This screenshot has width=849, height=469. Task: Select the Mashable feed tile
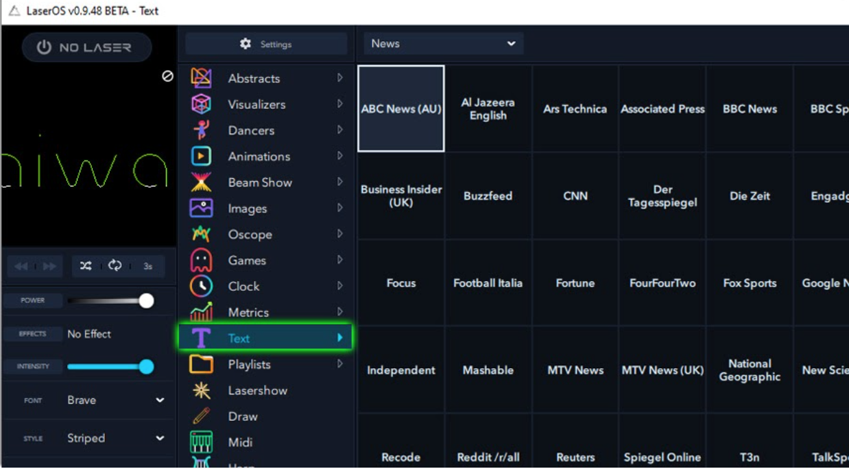pos(488,370)
